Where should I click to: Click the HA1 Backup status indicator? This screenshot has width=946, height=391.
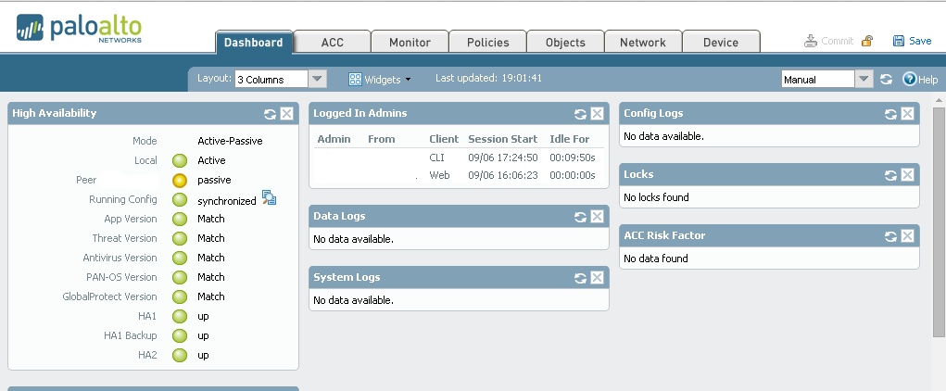click(x=180, y=335)
